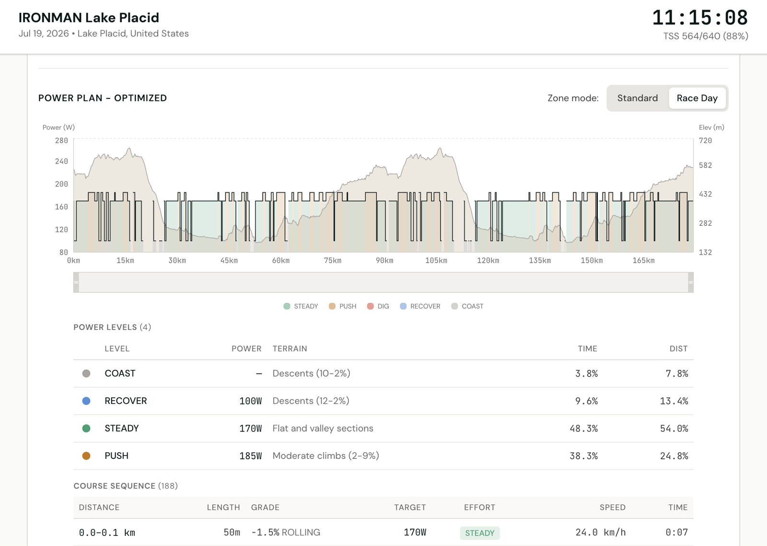Click the 185W PUSH power value
The height and width of the screenshot is (546, 767).
click(250, 456)
